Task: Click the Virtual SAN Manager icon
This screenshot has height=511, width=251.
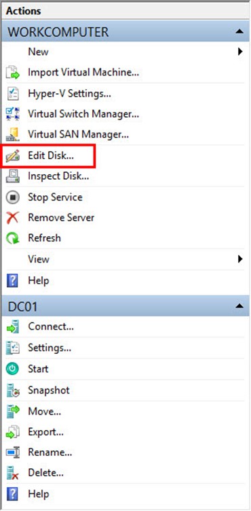Action: coord(13,134)
